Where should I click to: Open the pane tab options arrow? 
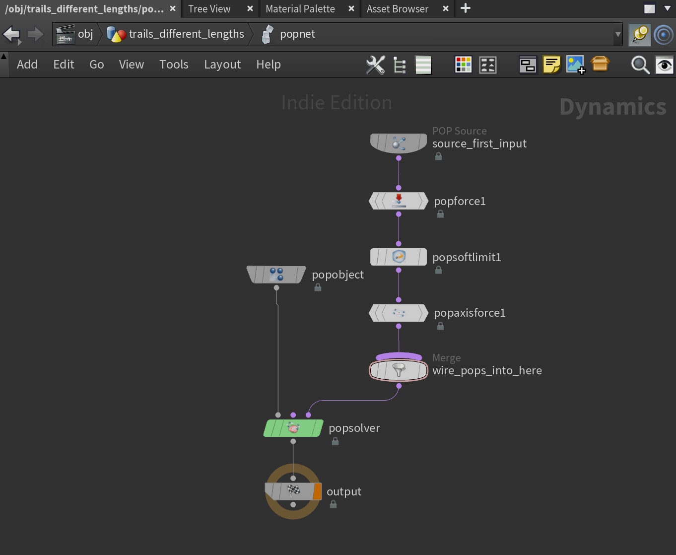(x=667, y=8)
